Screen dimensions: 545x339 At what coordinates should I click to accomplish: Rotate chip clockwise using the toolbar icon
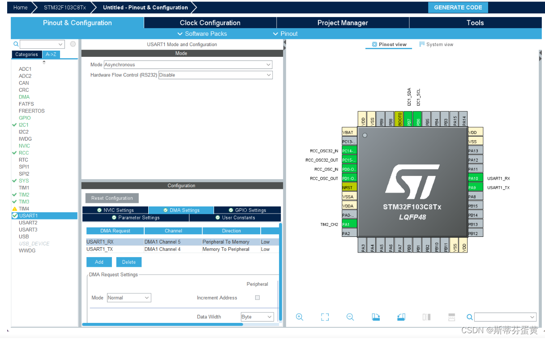[x=376, y=317]
